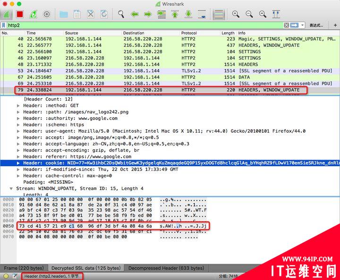
Task: Zoom in the main window text
Action: pyautogui.click(x=236, y=14)
